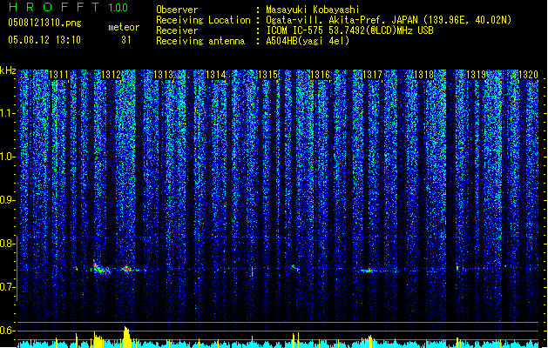Click time marker 1320
Viewport: 548px width, 348px height.
[x=528, y=74]
